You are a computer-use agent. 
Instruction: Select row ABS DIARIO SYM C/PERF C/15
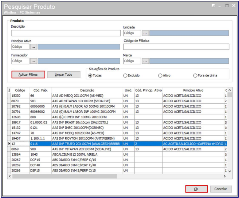117,160
